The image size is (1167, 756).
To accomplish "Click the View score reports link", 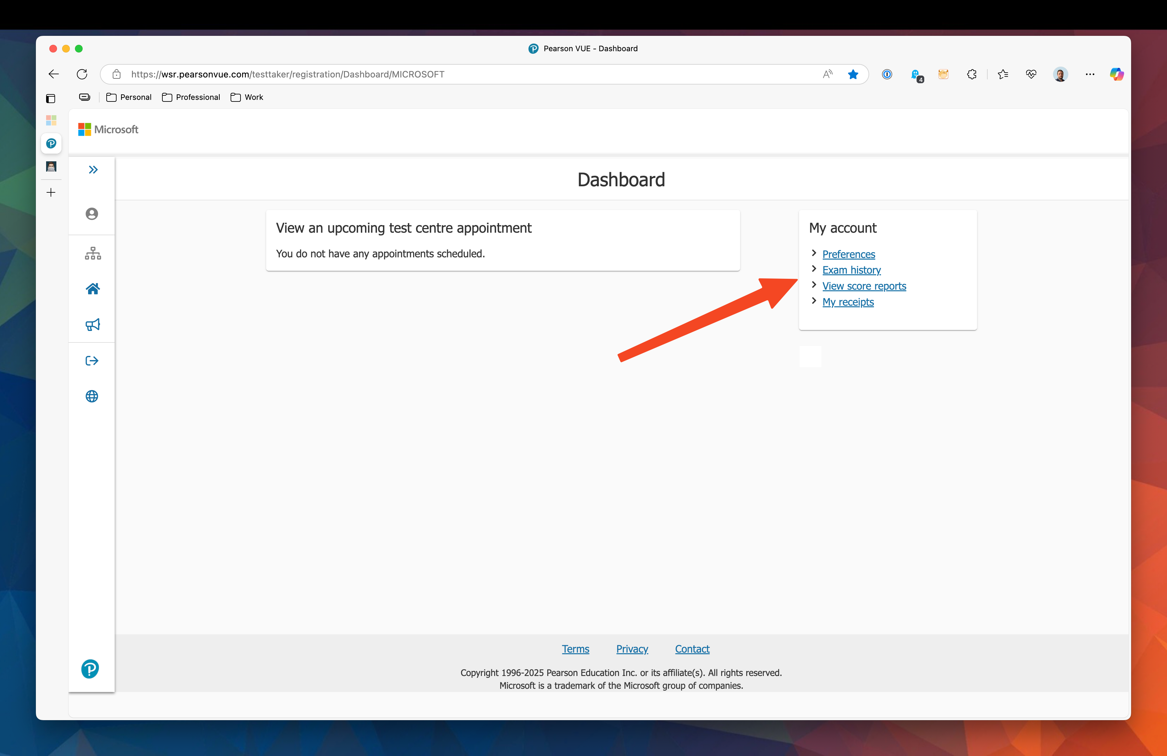I will 864,286.
